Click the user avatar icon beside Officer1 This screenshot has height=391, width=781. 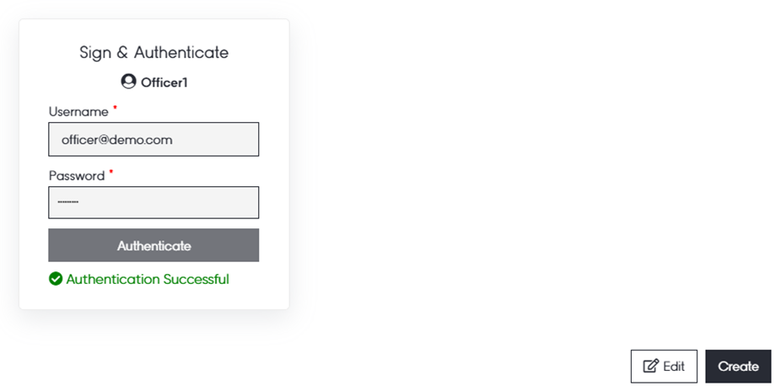pos(128,82)
